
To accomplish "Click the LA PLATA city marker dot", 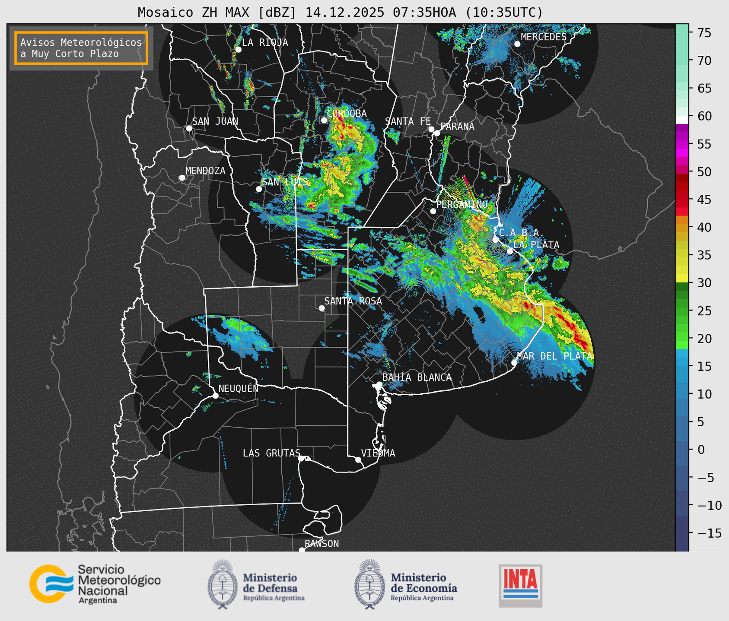I will click(x=510, y=251).
